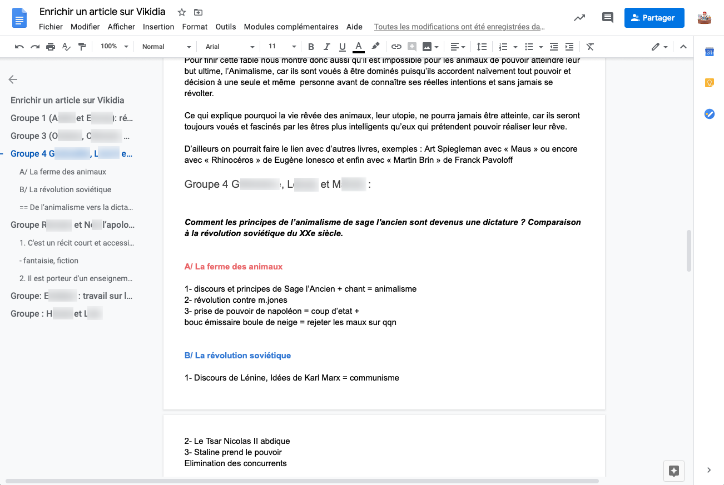Click the Partager share button
Image resolution: width=724 pixels, height=485 pixels.
click(x=654, y=18)
